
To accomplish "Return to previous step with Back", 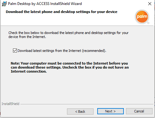I will (80, 112).
